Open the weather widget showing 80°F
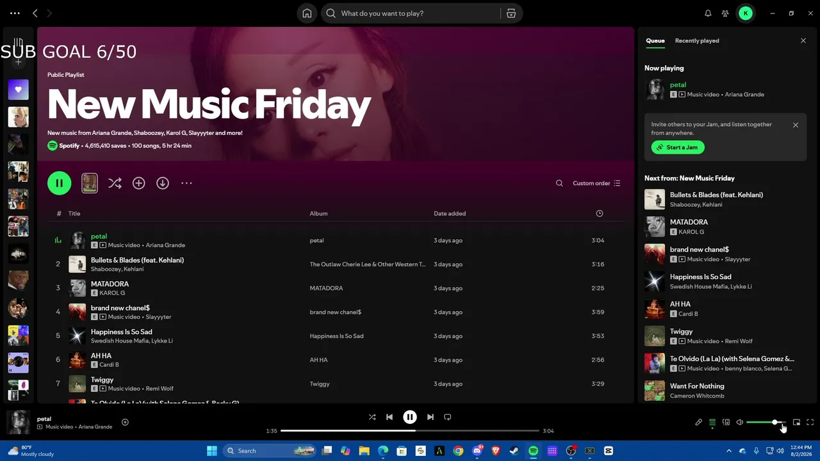This screenshot has height=461, width=820. [x=31, y=451]
